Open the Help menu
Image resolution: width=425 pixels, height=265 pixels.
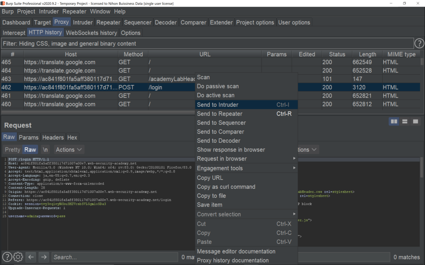tap(120, 11)
